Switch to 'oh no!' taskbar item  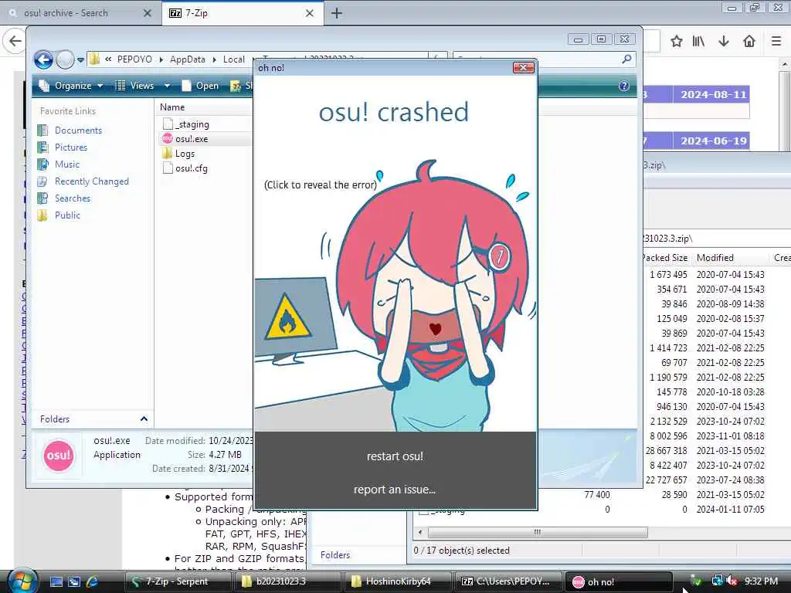click(618, 581)
